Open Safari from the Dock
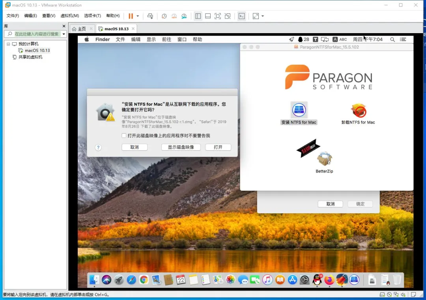This screenshot has width=426, height=300. pos(131,279)
